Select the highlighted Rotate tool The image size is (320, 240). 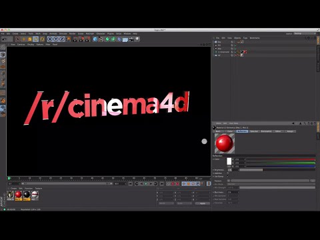tap(36, 39)
